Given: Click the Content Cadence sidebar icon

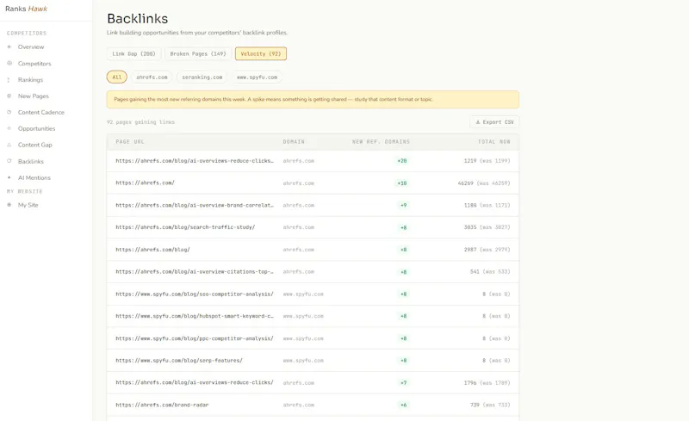Looking at the screenshot, I should pyautogui.click(x=9, y=112).
